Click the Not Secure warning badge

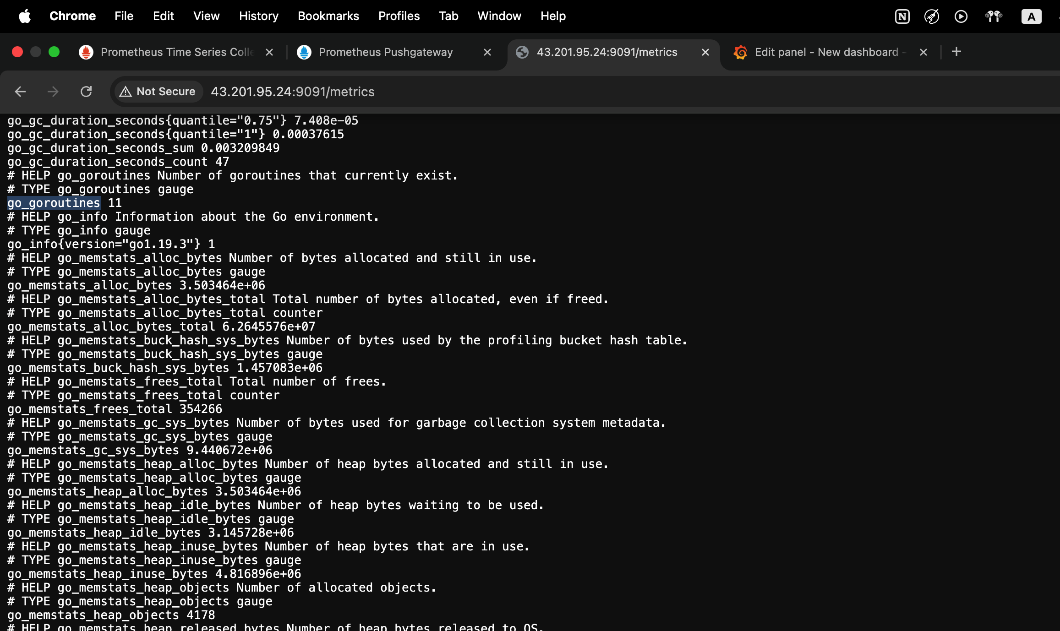coord(158,92)
